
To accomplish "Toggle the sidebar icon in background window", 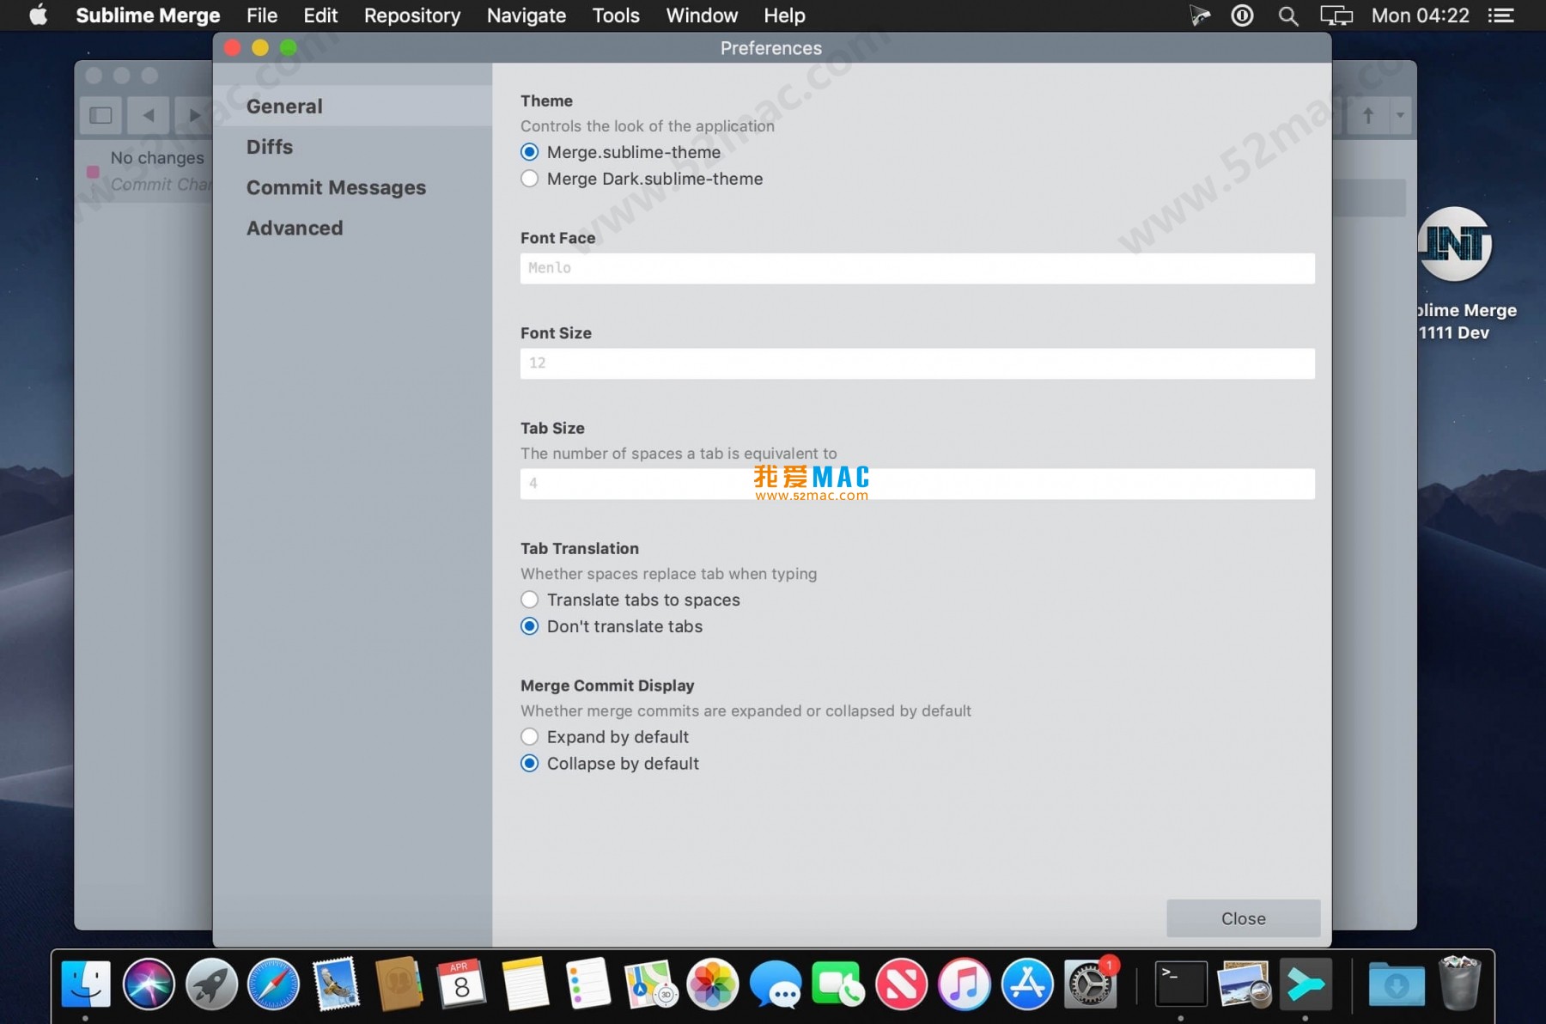I will pyautogui.click(x=101, y=115).
